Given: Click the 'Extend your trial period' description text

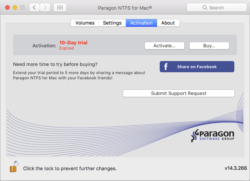Looking at the screenshot, I should (79, 75).
